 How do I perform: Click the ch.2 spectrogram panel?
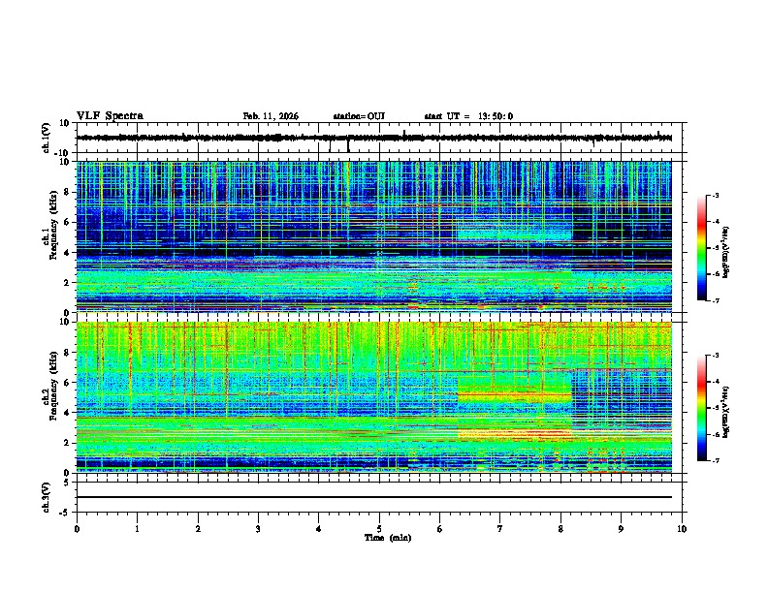374,397
